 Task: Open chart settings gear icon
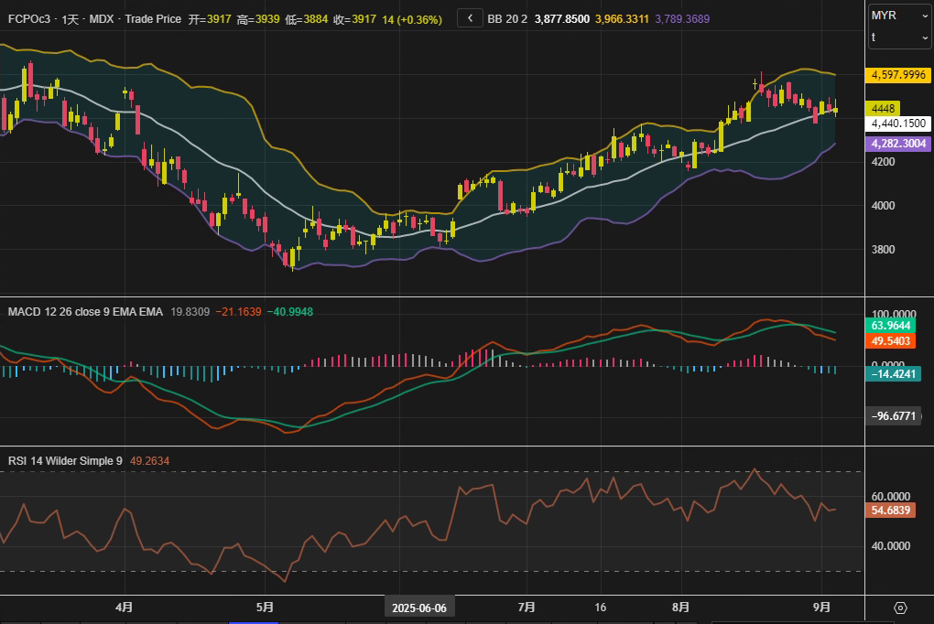900,608
